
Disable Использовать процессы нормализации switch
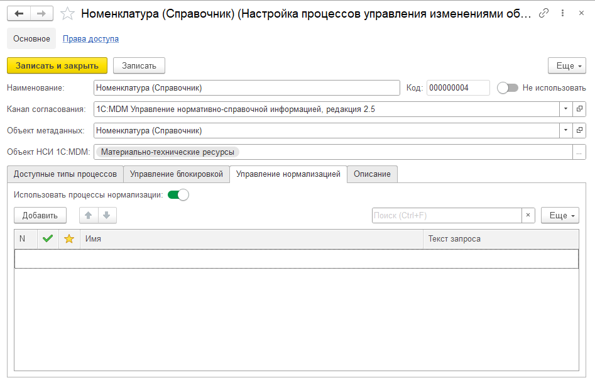point(178,195)
